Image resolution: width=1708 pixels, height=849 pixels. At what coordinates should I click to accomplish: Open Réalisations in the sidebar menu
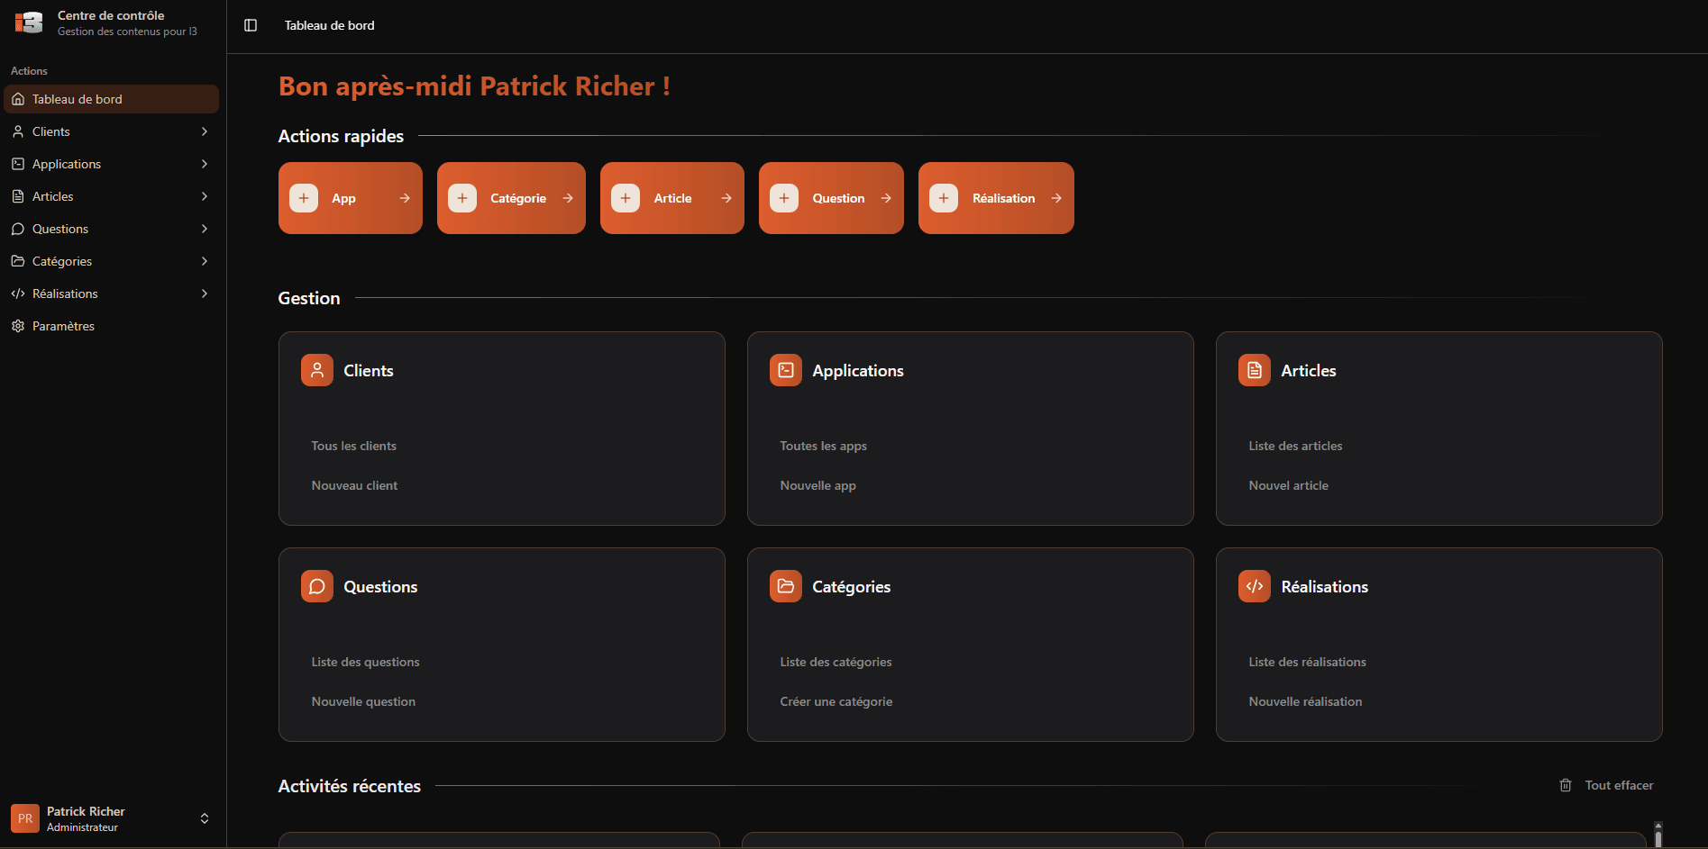click(x=112, y=294)
